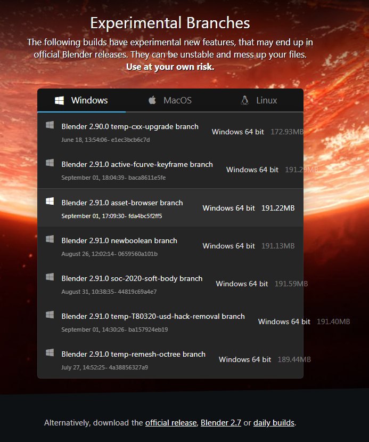Click the Windows icon beside usd-hack-removal branch
Image resolution: width=369 pixels, height=442 pixels.
tap(50, 315)
